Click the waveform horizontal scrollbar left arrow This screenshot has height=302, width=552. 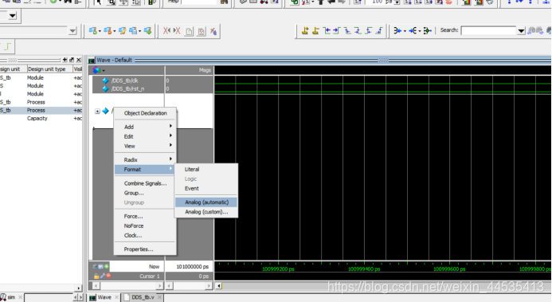218,285
